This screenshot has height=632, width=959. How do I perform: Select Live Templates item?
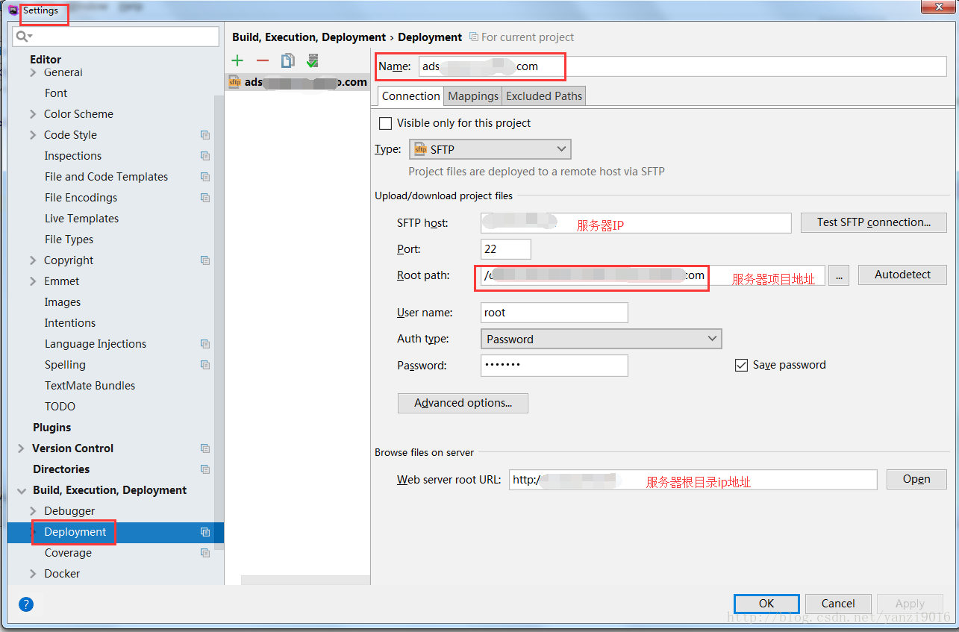pyautogui.click(x=82, y=219)
